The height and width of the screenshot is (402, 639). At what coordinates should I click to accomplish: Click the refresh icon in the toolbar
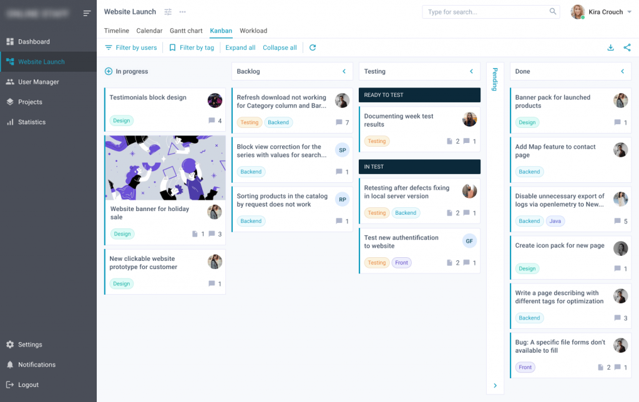[313, 47]
